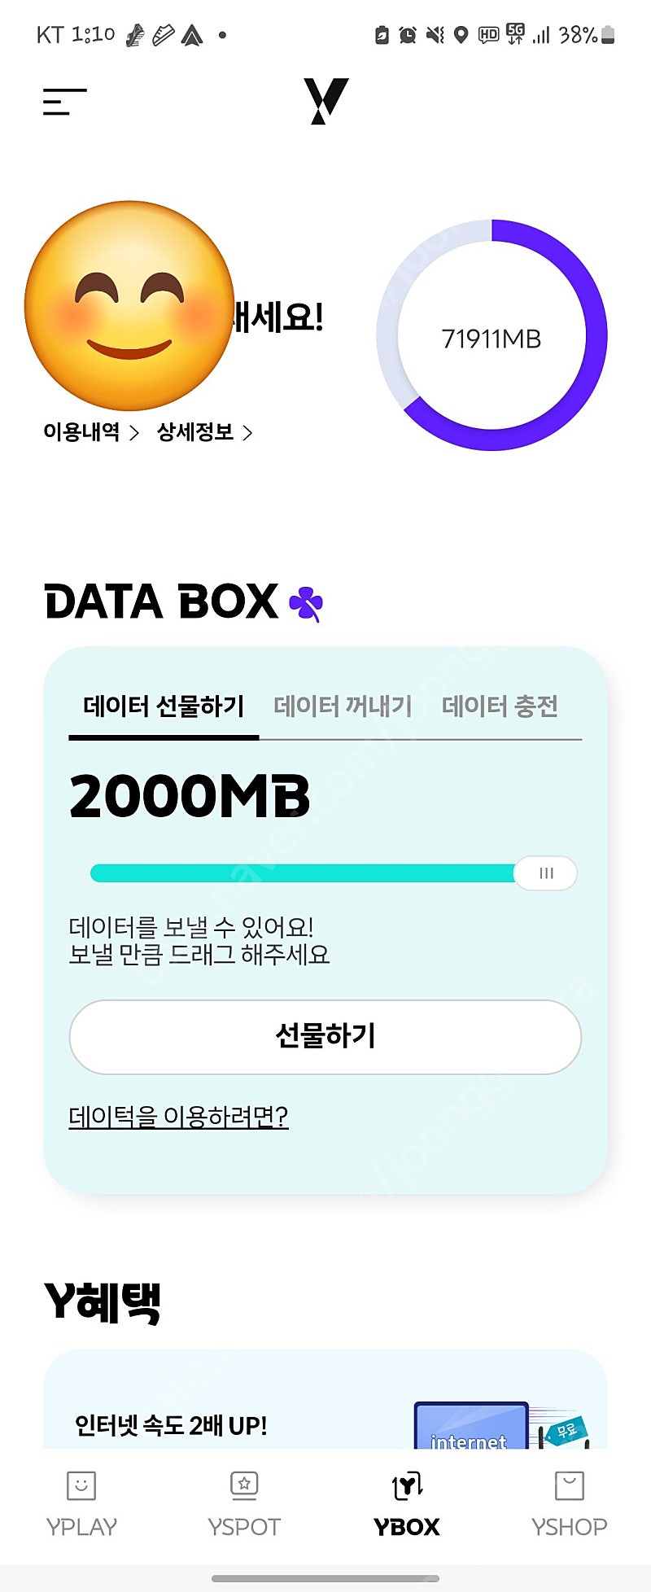Tap the battery indicator in status bar

(x=608, y=35)
